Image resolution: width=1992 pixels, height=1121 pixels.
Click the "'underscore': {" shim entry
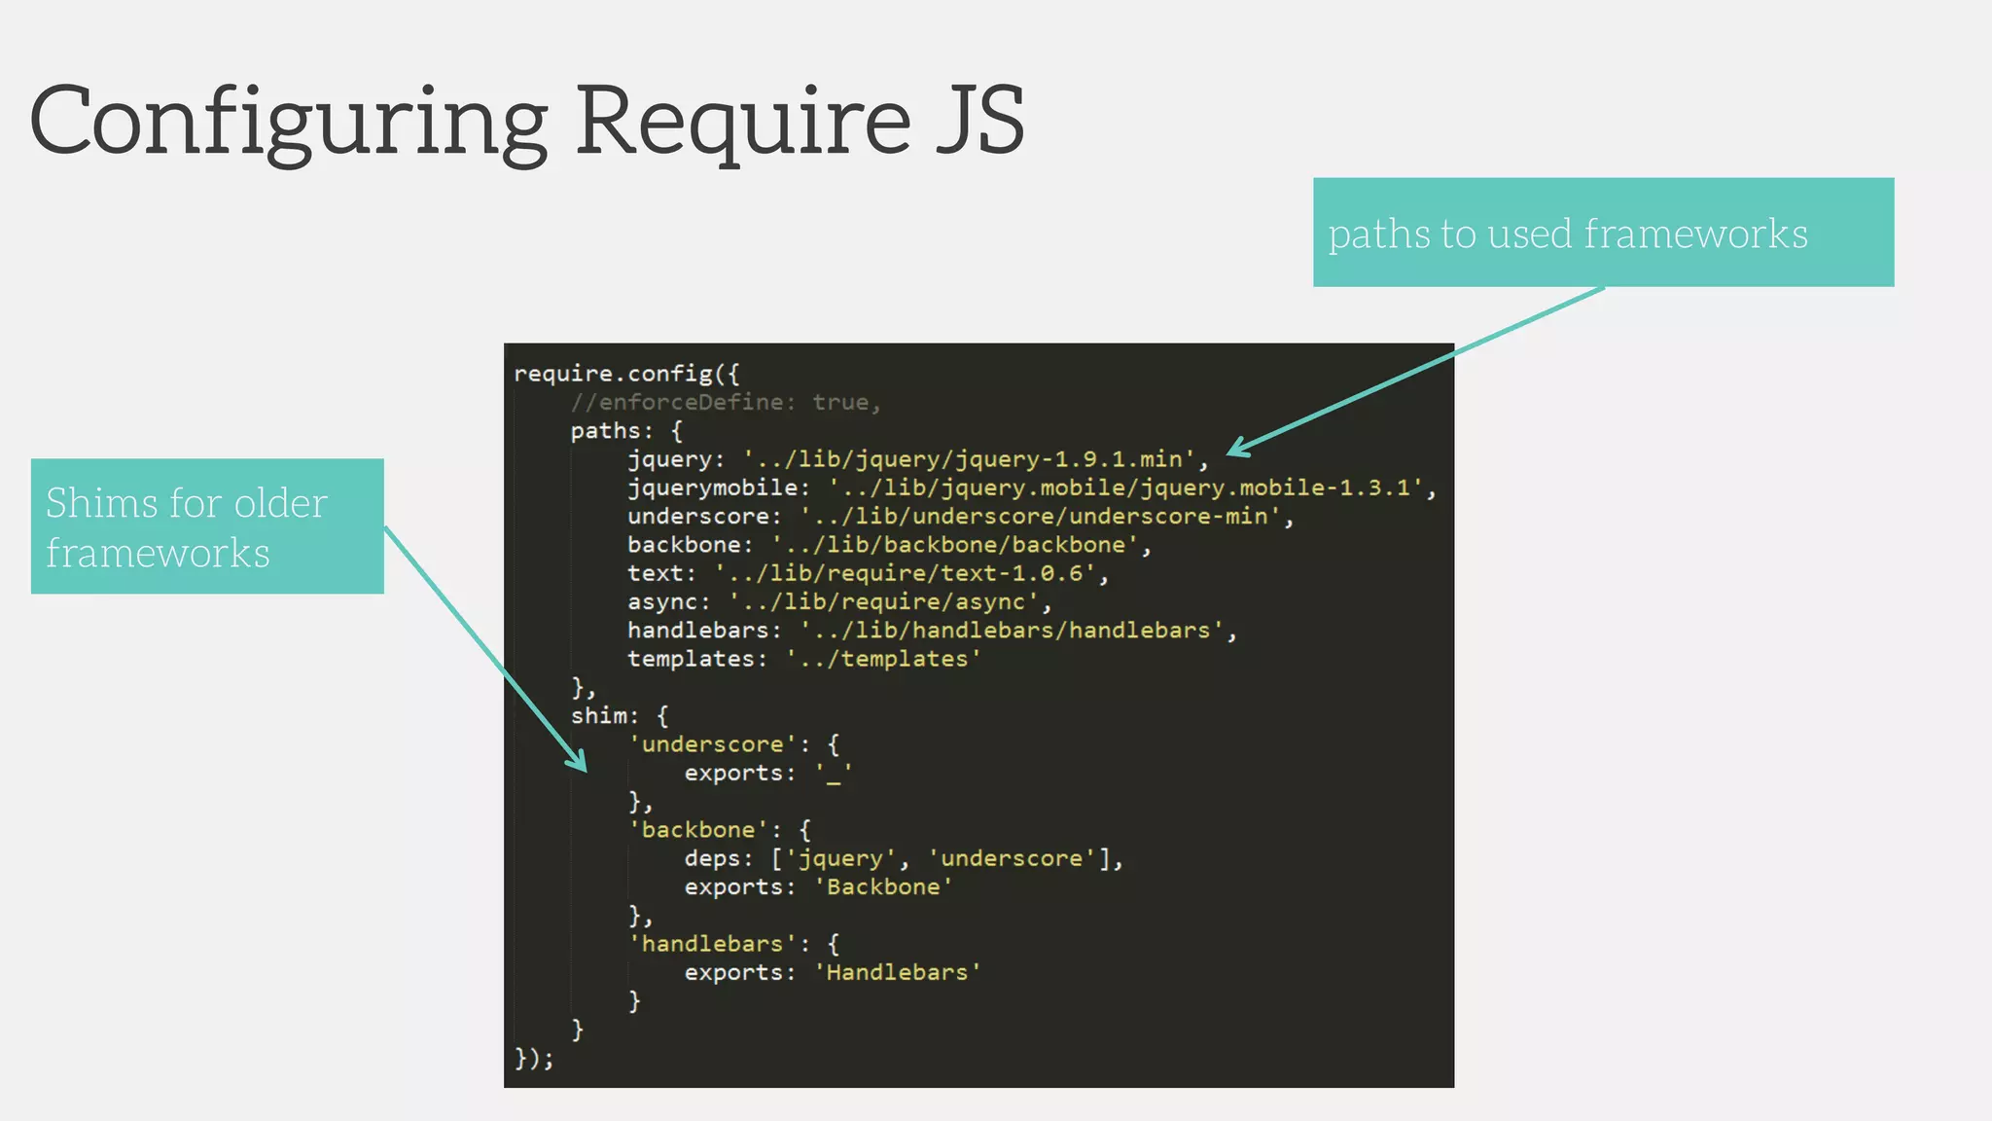[734, 744]
